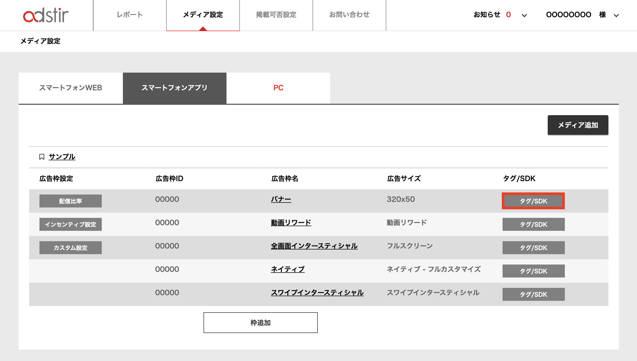Click the フルスクリーン size cell
The height and width of the screenshot is (361, 637).
pyautogui.click(x=410, y=246)
